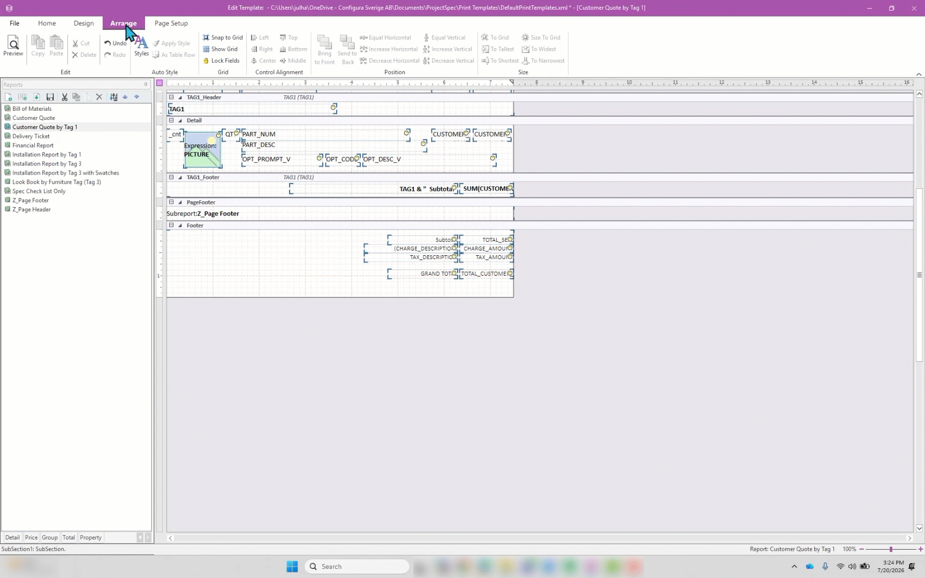The height and width of the screenshot is (578, 925).
Task: Collapse the TAG1_Header section
Action: [x=171, y=97]
